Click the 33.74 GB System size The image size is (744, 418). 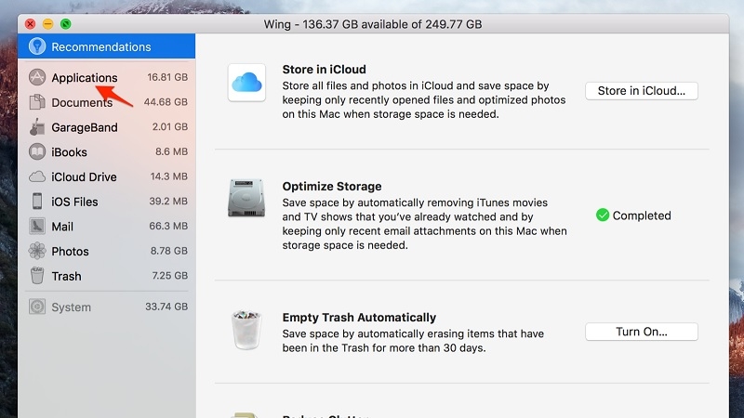pos(166,307)
